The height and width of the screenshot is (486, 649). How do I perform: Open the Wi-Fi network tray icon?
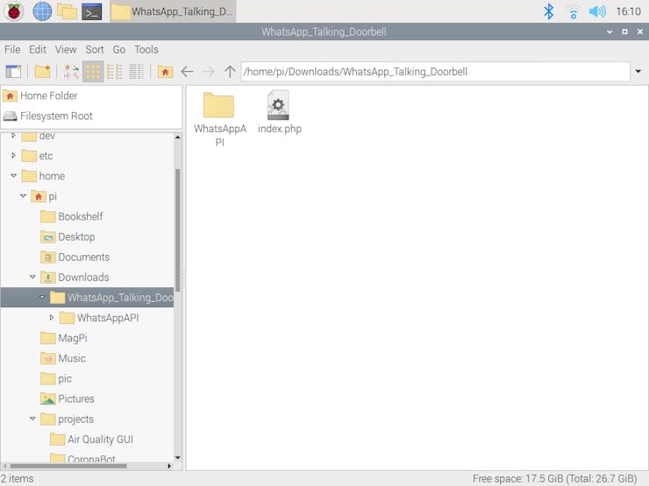pyautogui.click(x=574, y=12)
